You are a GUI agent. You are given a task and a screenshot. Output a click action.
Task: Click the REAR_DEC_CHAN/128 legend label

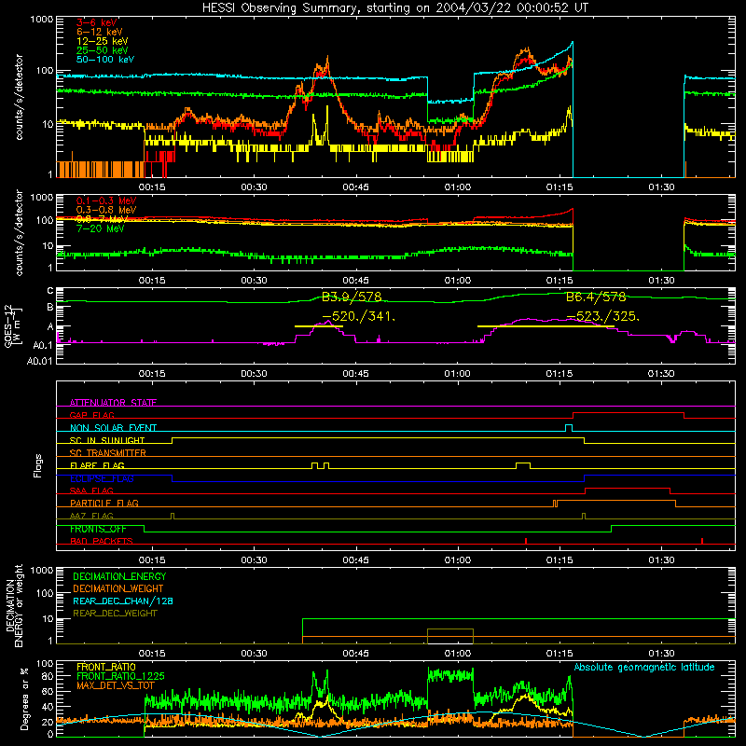click(x=123, y=601)
